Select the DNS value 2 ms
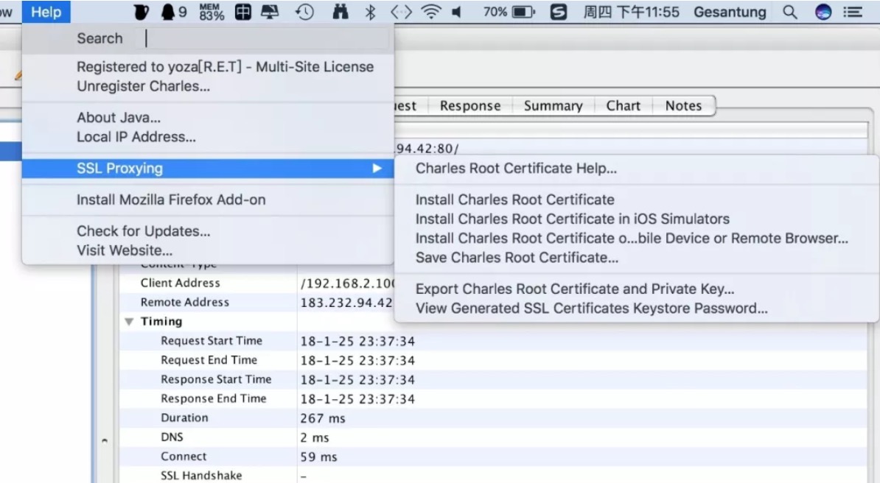Image resolution: width=880 pixels, height=483 pixels. pos(314,437)
